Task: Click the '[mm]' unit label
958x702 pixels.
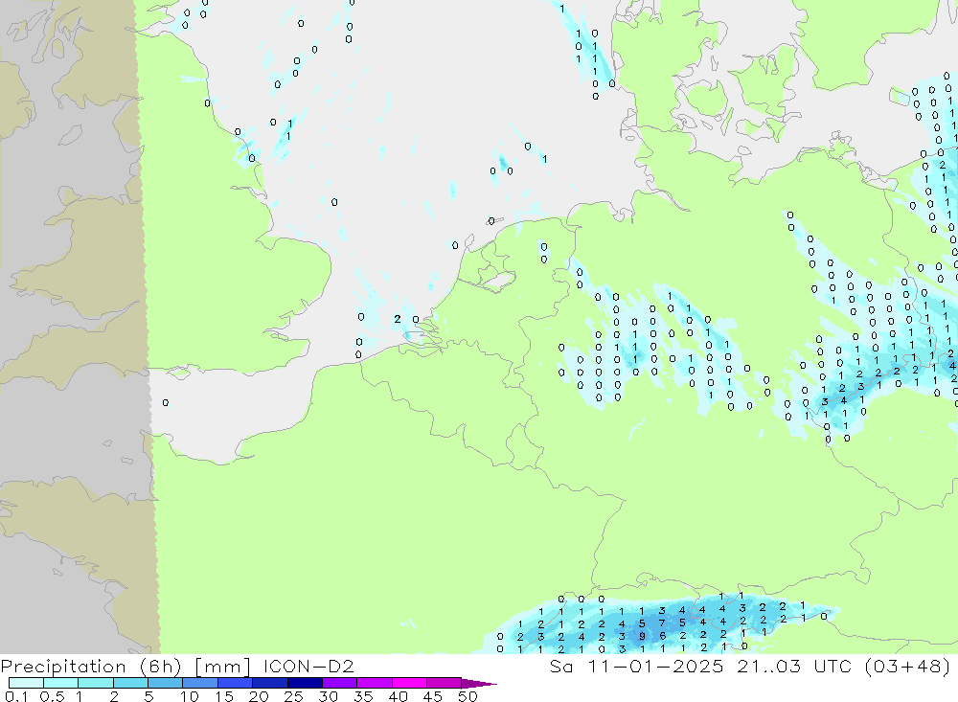Action: tap(222, 666)
